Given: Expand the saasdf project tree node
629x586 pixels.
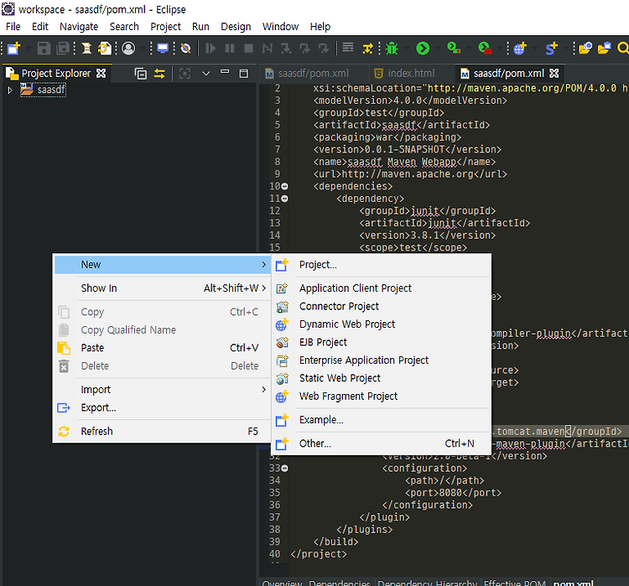Looking at the screenshot, I should pos(10,91).
